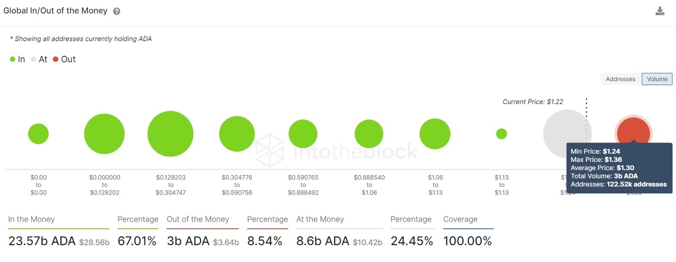
Task: Toggle the green In legend item
Action: coord(18,59)
